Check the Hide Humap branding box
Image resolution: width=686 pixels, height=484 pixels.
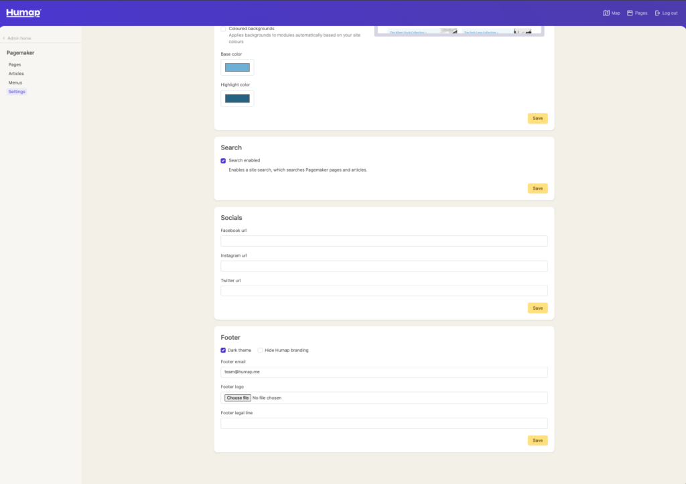(260, 350)
